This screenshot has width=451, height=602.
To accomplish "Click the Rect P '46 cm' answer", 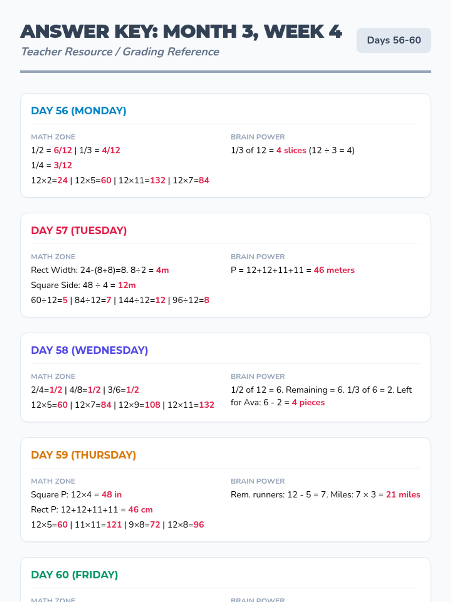I will point(140,509).
